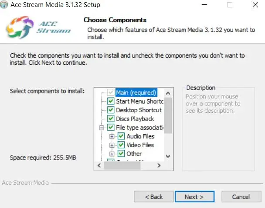Close the Ace Stream Setup window
Image resolution: width=265 pixels, height=208 pixels.
[x=254, y=5]
